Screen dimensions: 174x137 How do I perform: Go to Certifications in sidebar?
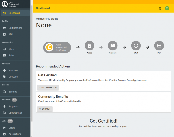(x=15, y=28)
